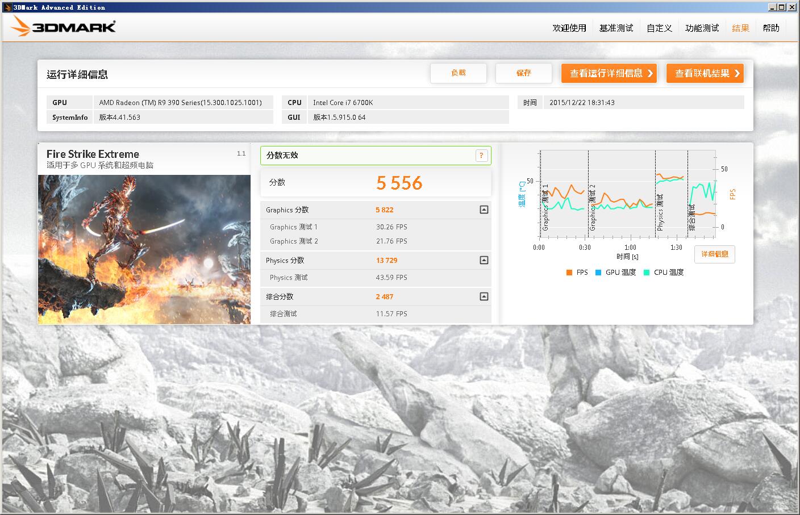800x515 pixels.
Task: Open 查看联机结果
Action: (705, 73)
